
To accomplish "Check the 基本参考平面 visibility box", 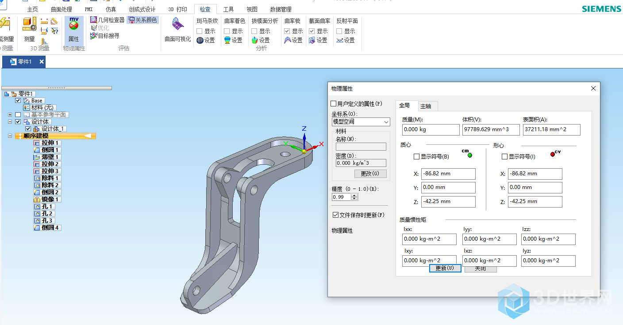I will click(x=18, y=115).
